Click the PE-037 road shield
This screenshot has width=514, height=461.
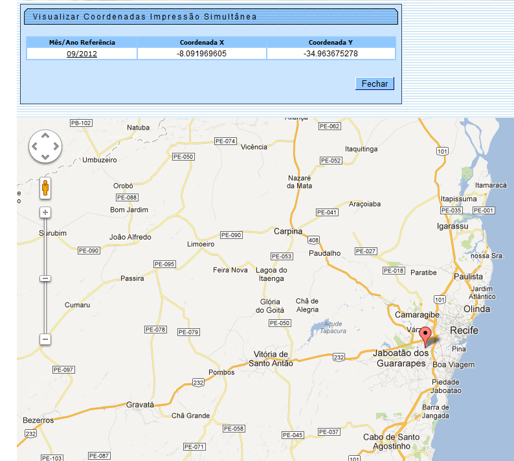(329, 432)
